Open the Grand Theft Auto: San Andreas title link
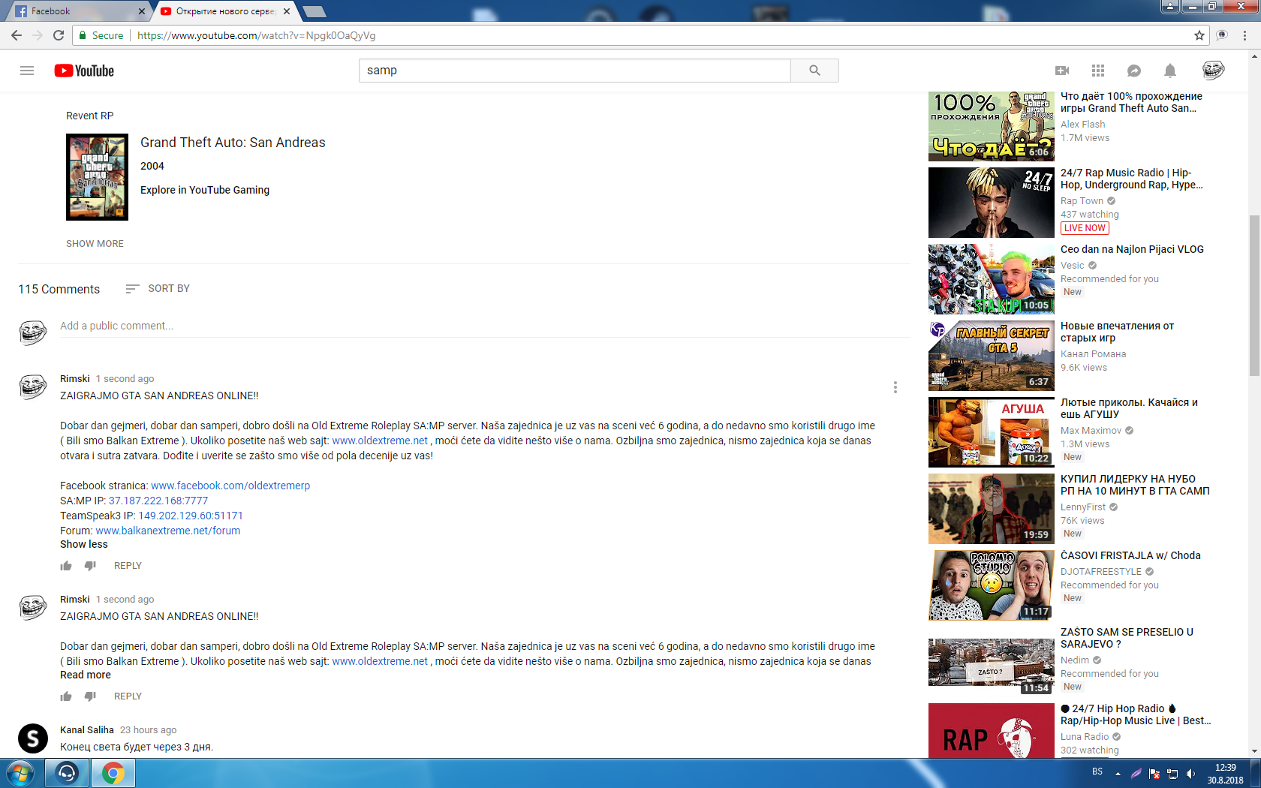 point(233,143)
